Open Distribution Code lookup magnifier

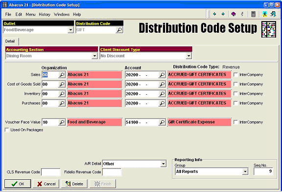[x=119, y=30]
